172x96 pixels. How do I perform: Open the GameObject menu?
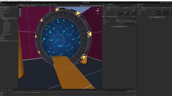click(6, 1)
